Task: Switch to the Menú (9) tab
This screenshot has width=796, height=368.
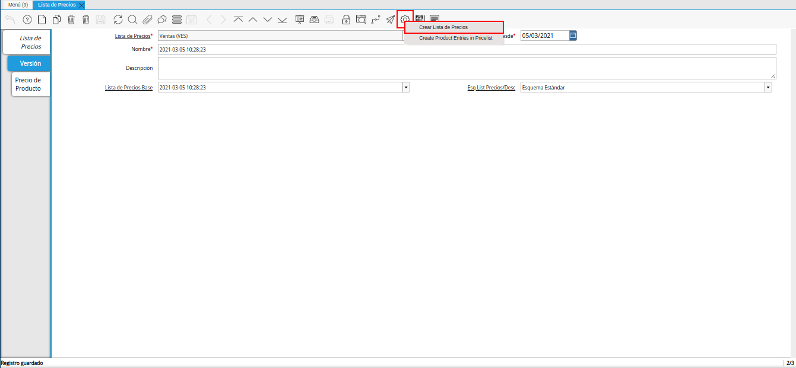Action: [18, 5]
